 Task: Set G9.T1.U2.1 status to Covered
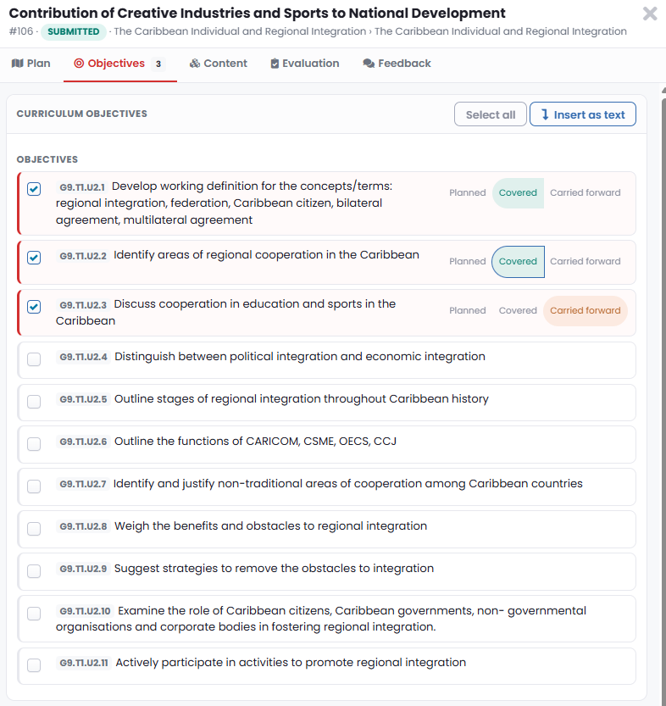pos(518,192)
